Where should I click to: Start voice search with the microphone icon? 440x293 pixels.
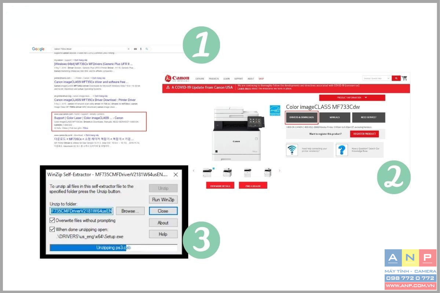coord(141,49)
